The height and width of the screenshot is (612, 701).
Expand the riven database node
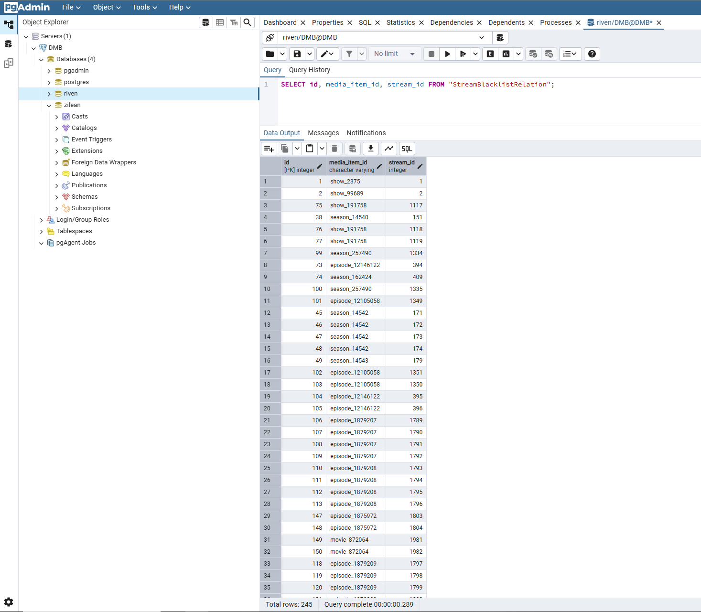(49, 94)
